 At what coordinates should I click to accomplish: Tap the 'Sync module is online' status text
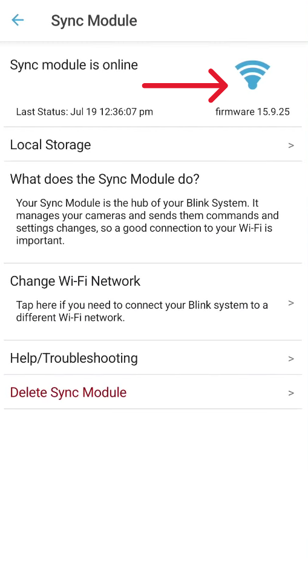tap(74, 64)
